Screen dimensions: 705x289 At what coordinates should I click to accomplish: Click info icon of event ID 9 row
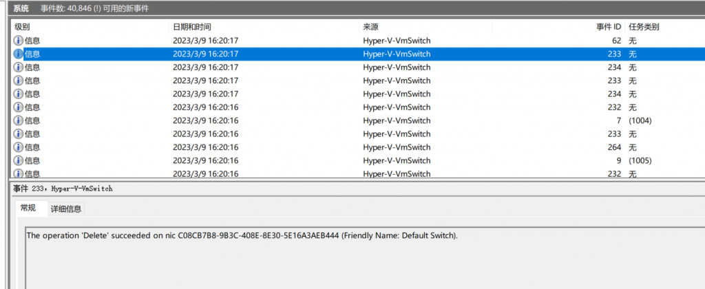point(19,161)
